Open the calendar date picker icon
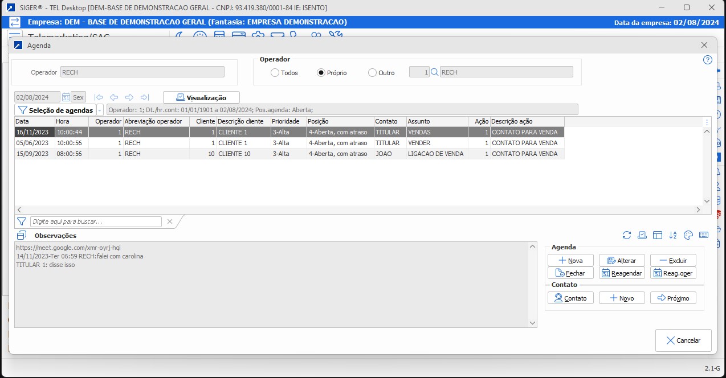This screenshot has width=726, height=378. (x=66, y=97)
